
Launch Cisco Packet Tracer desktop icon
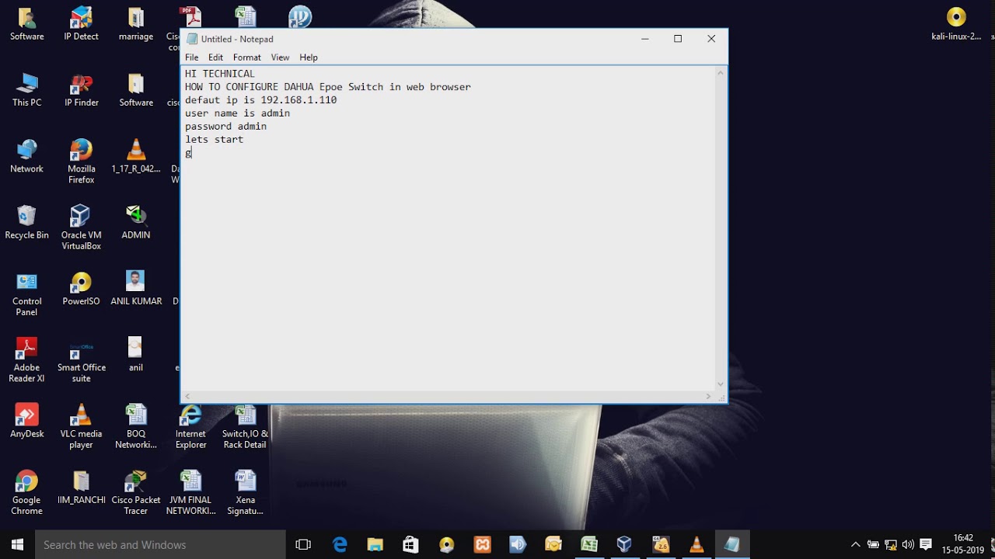(x=136, y=492)
